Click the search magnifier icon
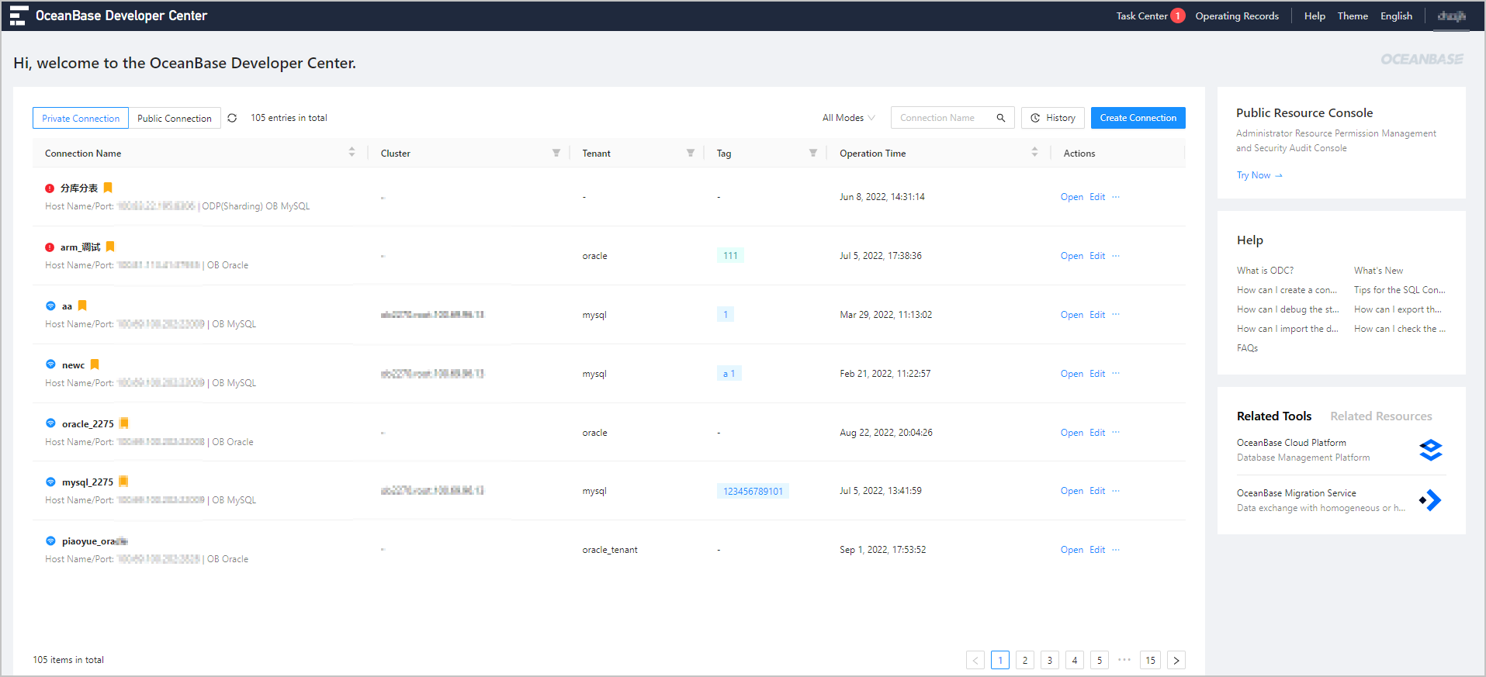 point(1001,118)
